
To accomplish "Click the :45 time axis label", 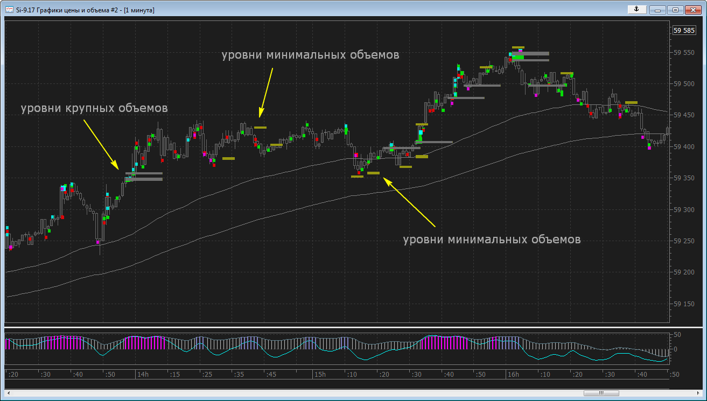I will [x=271, y=375].
